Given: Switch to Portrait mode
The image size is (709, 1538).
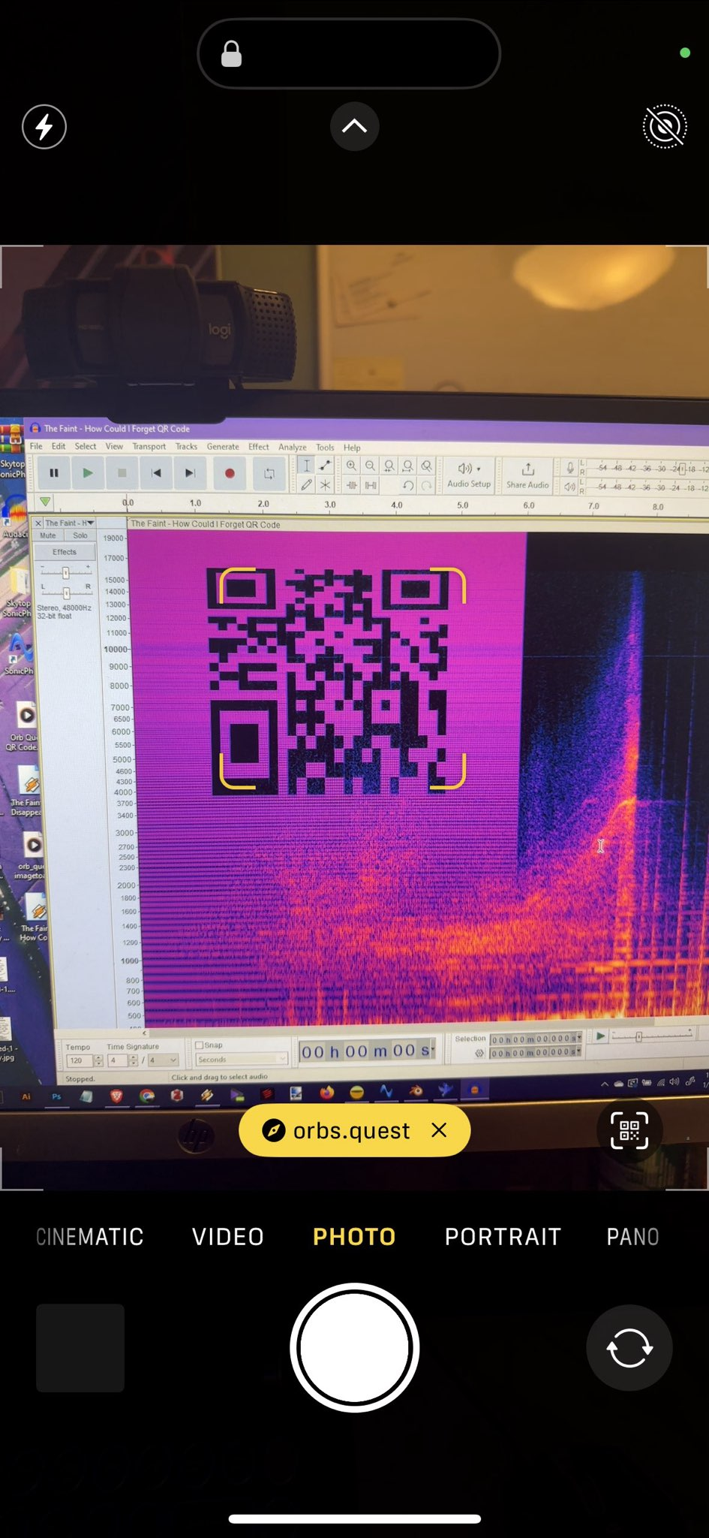Looking at the screenshot, I should click(x=503, y=1237).
